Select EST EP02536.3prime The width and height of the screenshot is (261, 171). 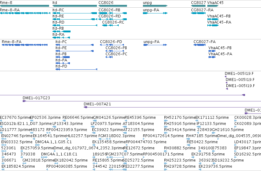click(x=31, y=121)
